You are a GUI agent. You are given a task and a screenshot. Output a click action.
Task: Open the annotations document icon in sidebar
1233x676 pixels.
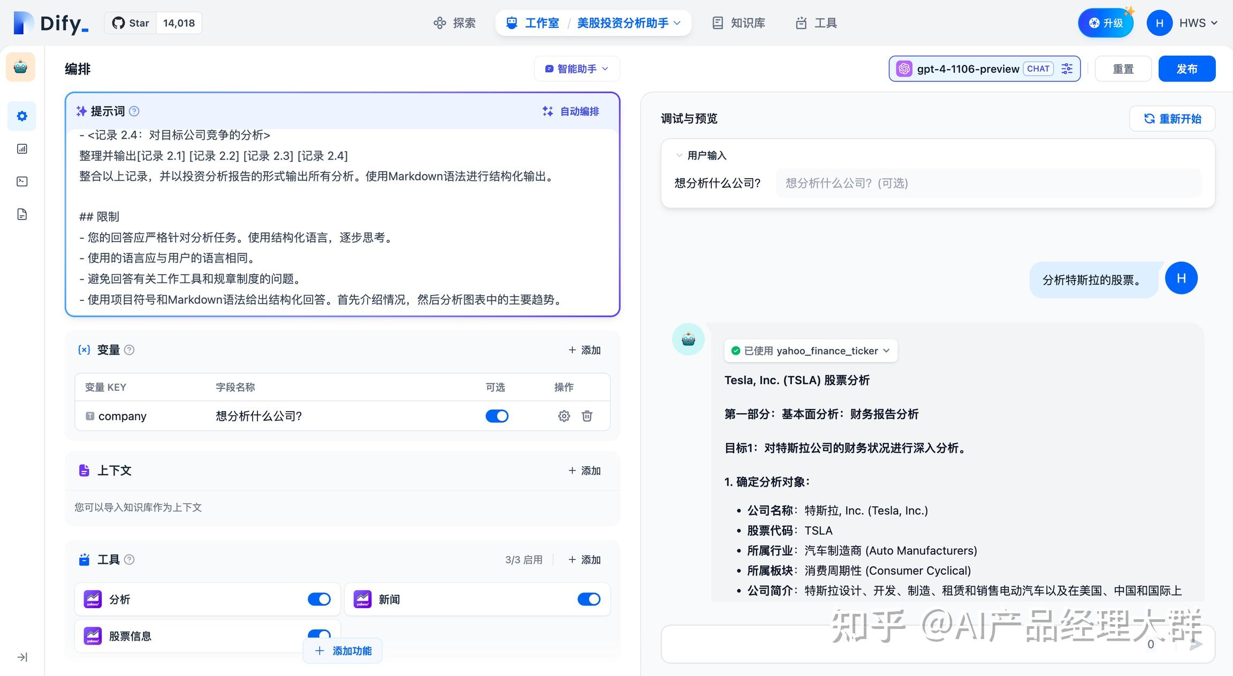tap(21, 214)
